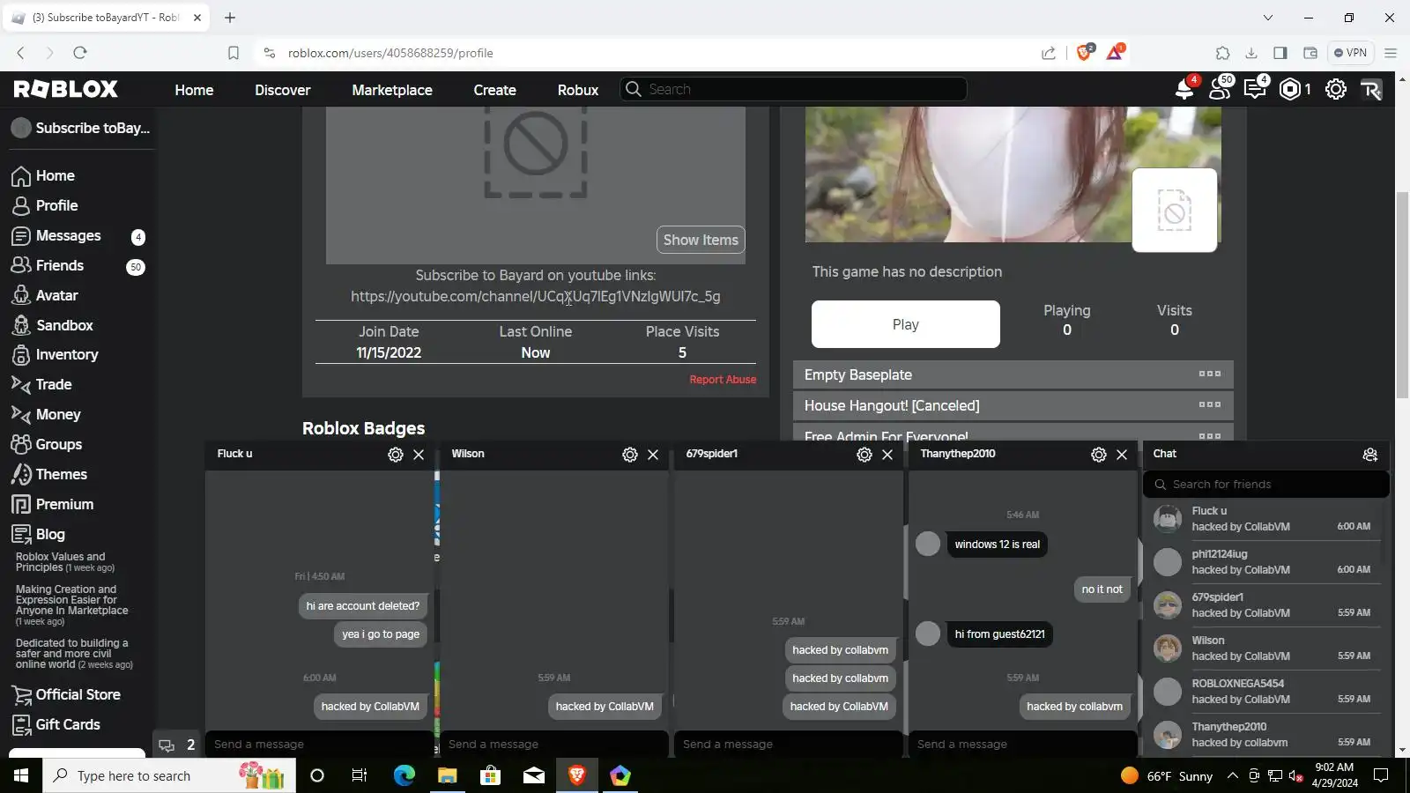1410x793 pixels.
Task: Click the Brave Rewards triangle icon
Action: coord(1115,53)
